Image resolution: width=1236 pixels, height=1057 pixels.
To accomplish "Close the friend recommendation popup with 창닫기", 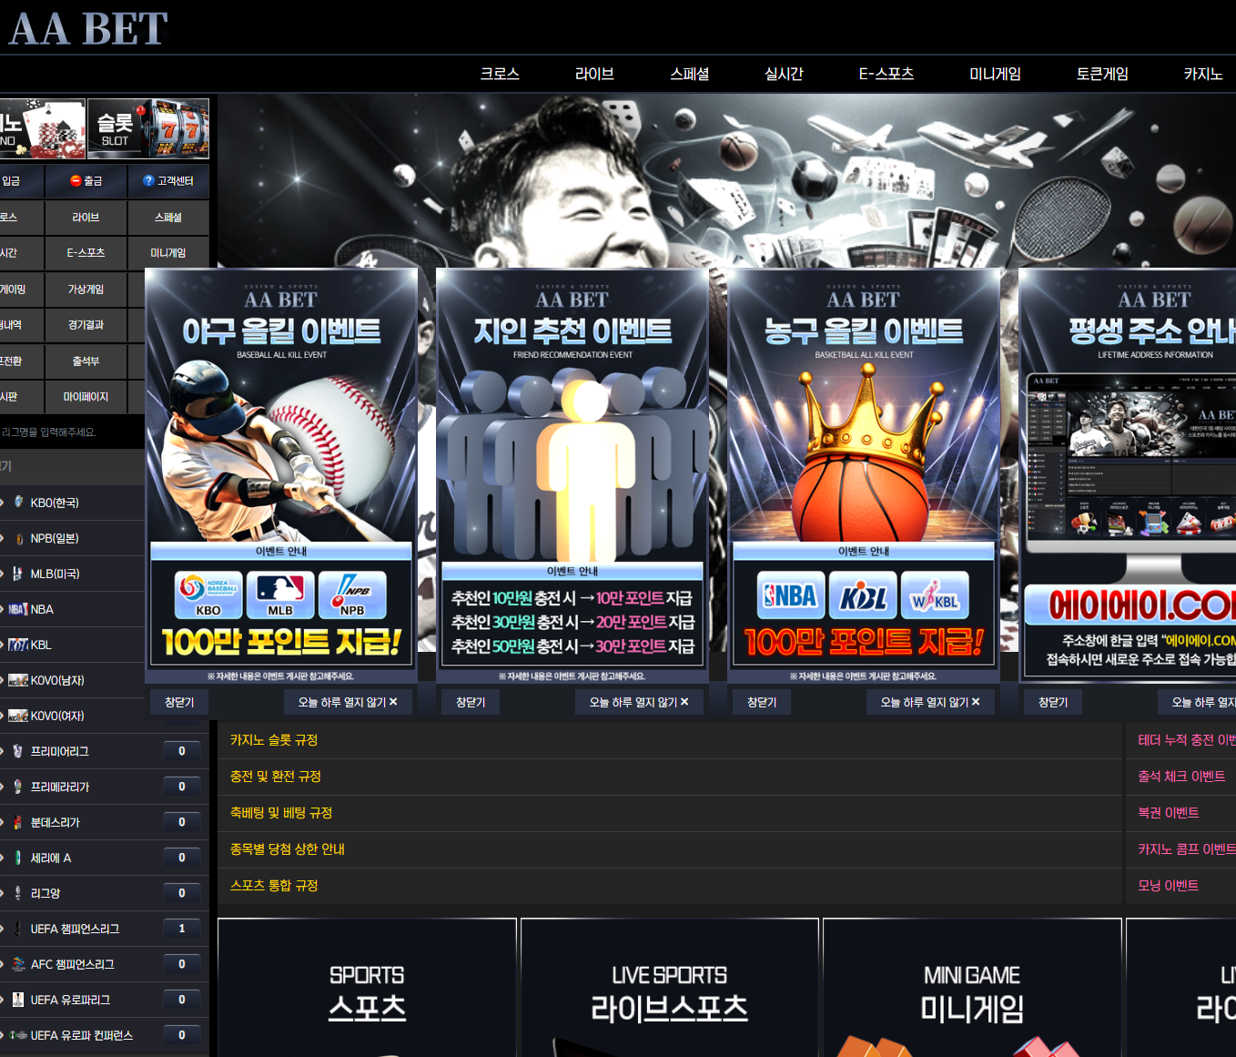I will pos(471,703).
